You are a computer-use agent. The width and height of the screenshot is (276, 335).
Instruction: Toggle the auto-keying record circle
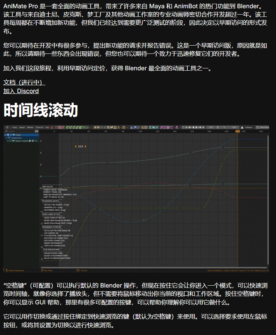(183, 127)
